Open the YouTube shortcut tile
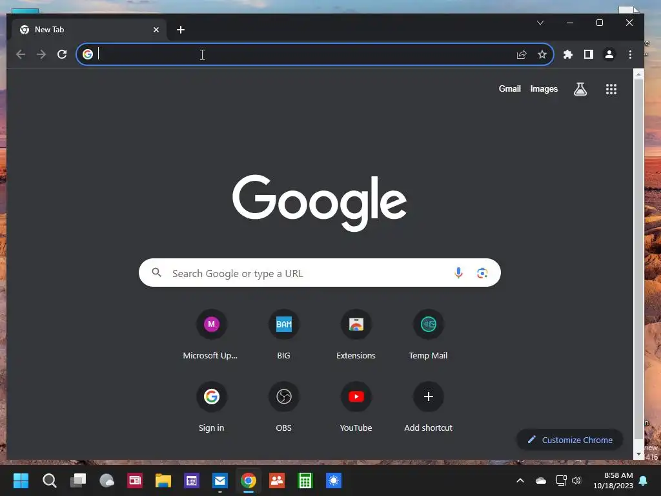Image resolution: width=661 pixels, height=496 pixels. tap(356, 408)
